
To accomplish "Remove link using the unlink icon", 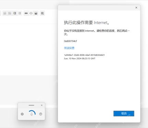I will tap(31, 13).
